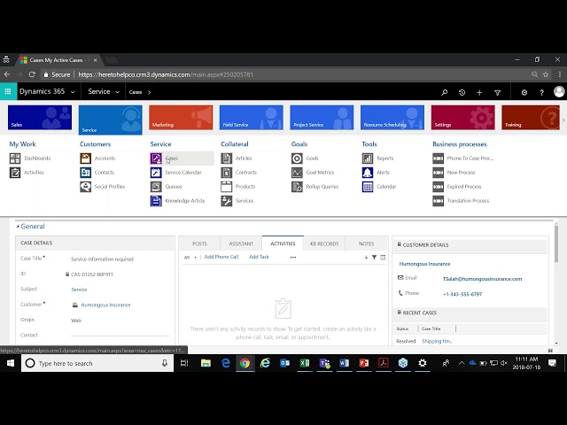Click the TSalah email address link
Image resolution: width=567 pixels, height=425 pixels.
[x=482, y=279]
